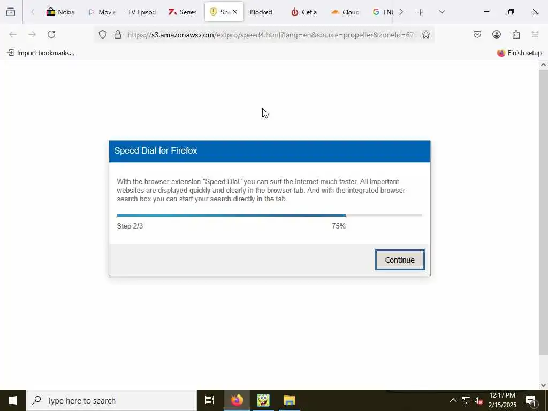548x411 pixels.
Task: Click the Windows taskbar search box
Action: point(111,400)
